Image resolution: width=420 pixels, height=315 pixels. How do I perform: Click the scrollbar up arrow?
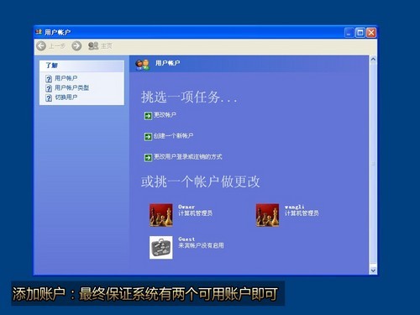(x=373, y=59)
